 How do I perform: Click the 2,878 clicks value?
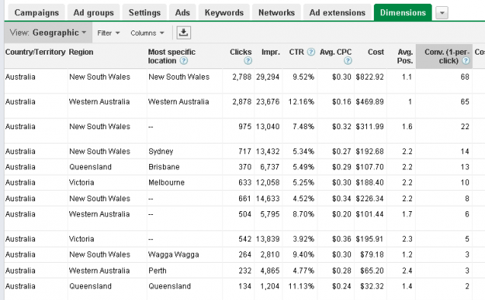coord(242,102)
